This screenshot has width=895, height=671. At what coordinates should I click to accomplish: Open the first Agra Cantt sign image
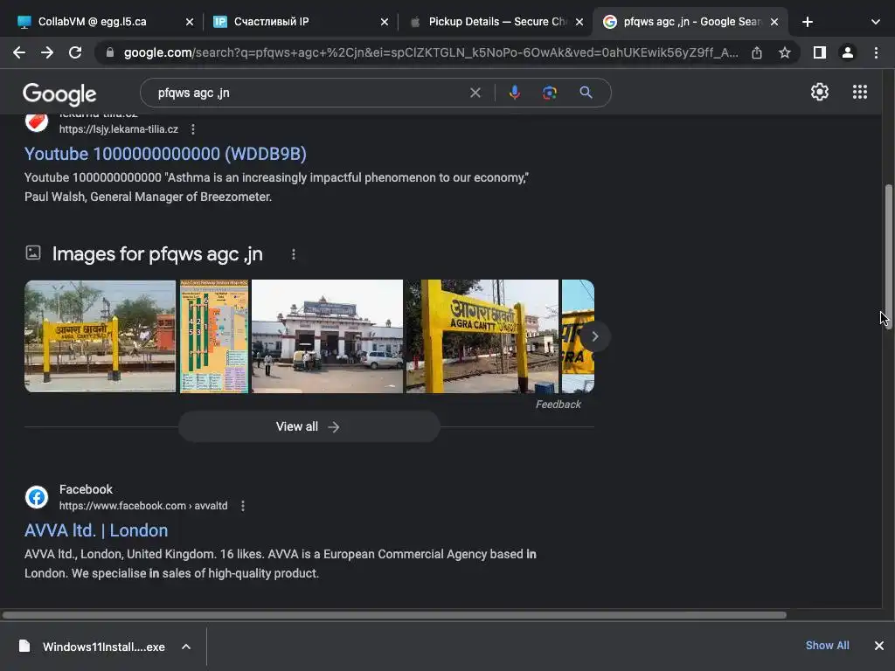[x=100, y=336]
